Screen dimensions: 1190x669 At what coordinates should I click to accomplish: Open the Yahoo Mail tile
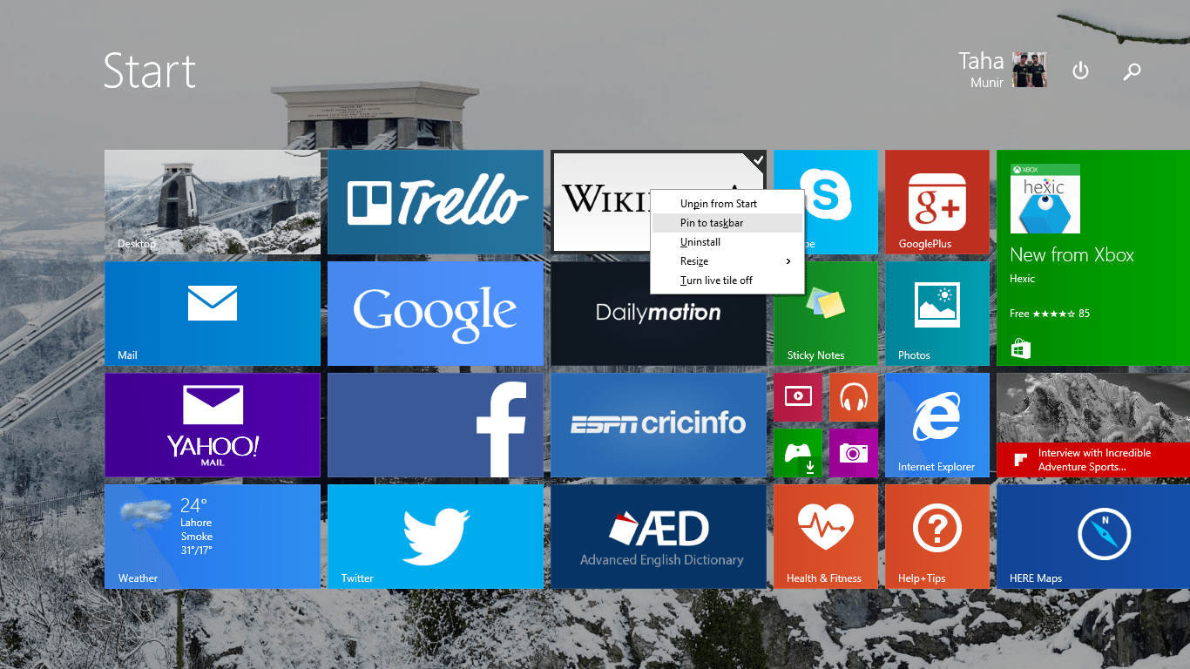click(212, 424)
